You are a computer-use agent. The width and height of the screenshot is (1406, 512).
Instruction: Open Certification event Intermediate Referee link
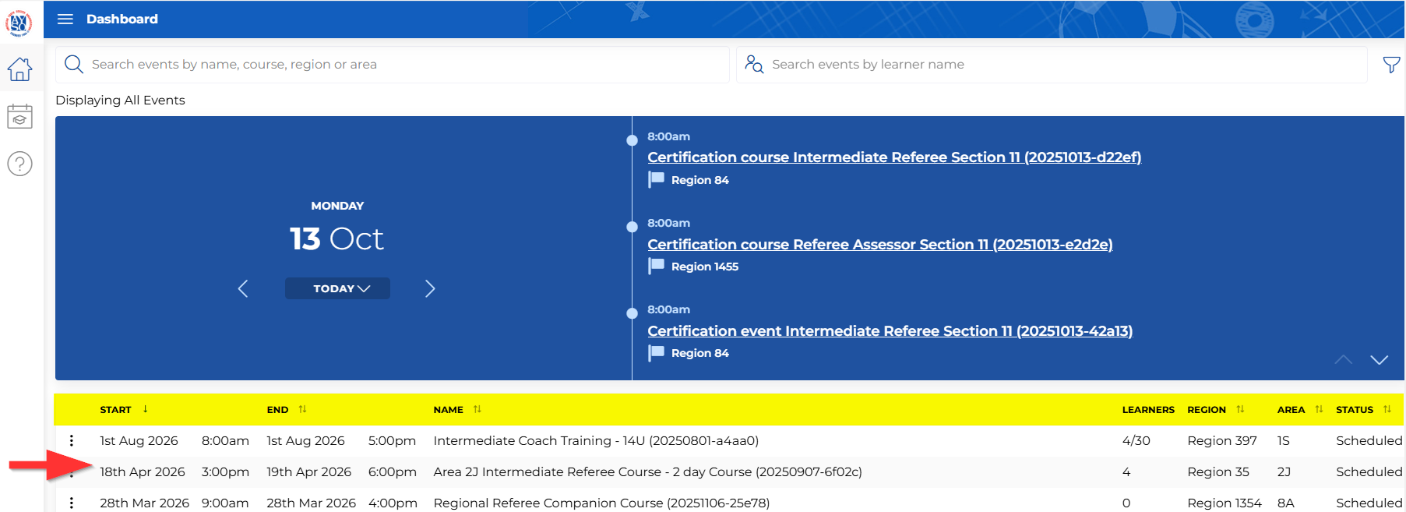[x=890, y=331]
